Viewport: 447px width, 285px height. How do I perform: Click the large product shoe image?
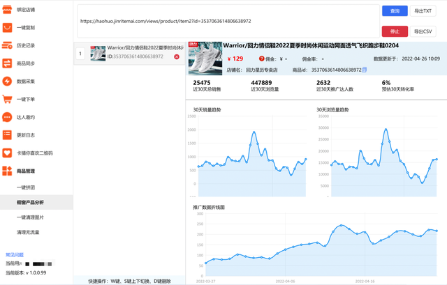pyautogui.click(x=205, y=59)
